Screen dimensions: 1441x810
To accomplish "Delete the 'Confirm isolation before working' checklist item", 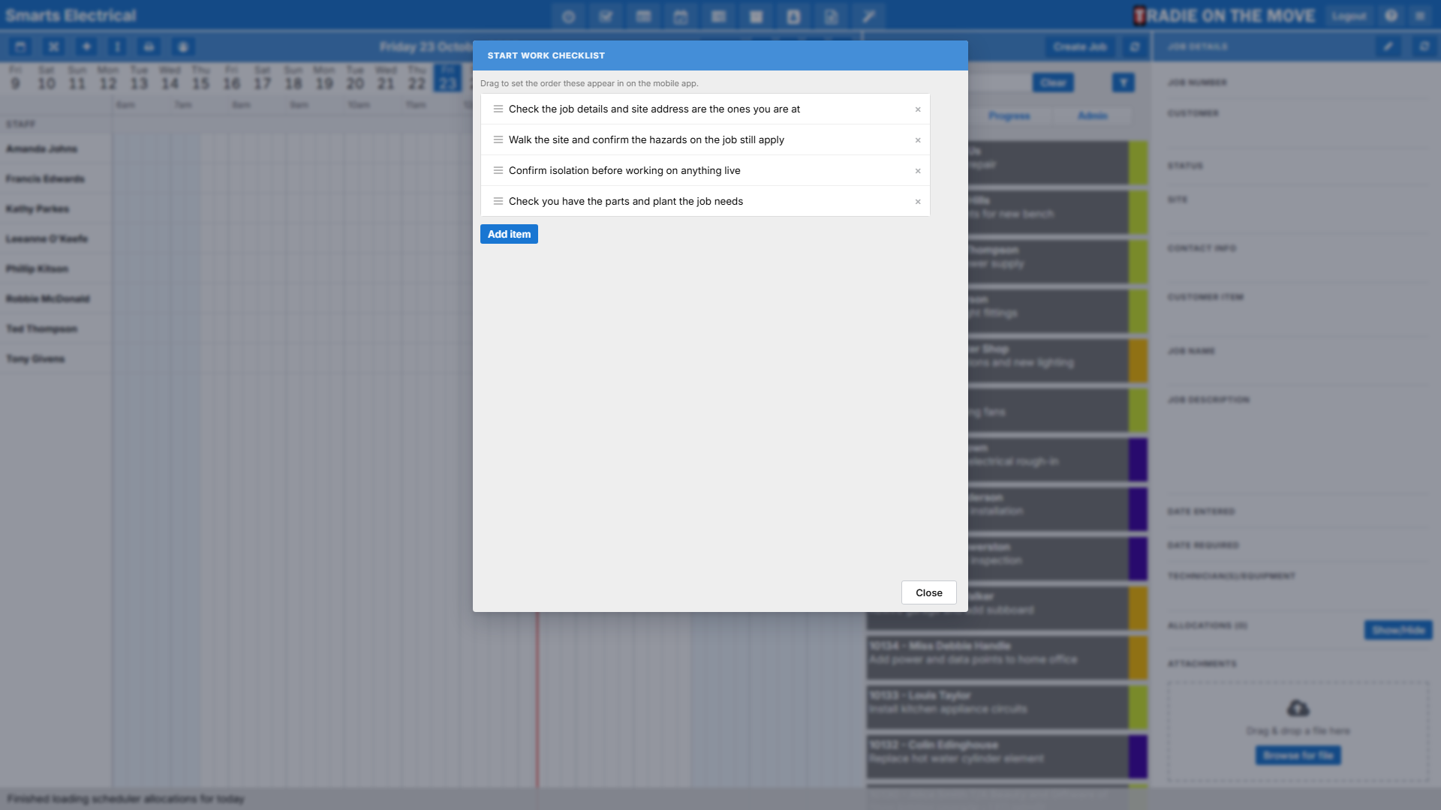I will coord(917,171).
